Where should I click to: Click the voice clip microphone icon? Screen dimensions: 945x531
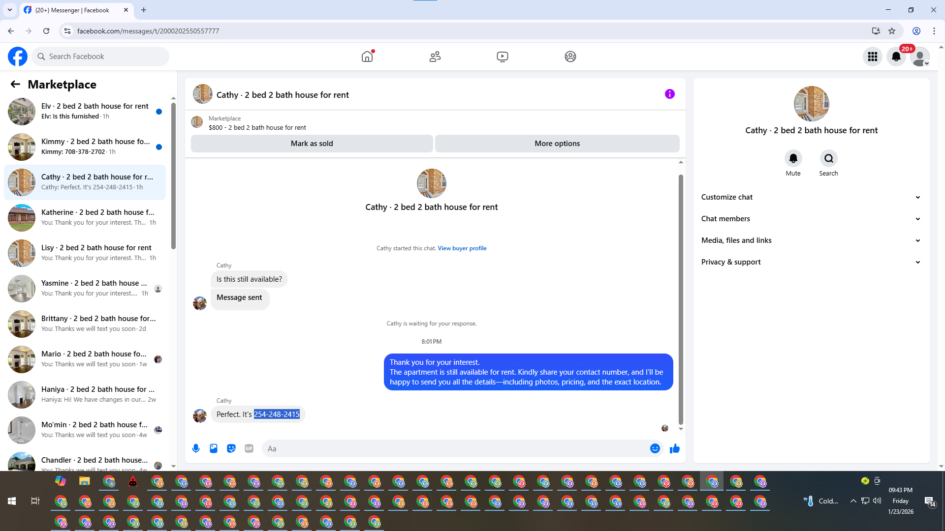point(196,448)
